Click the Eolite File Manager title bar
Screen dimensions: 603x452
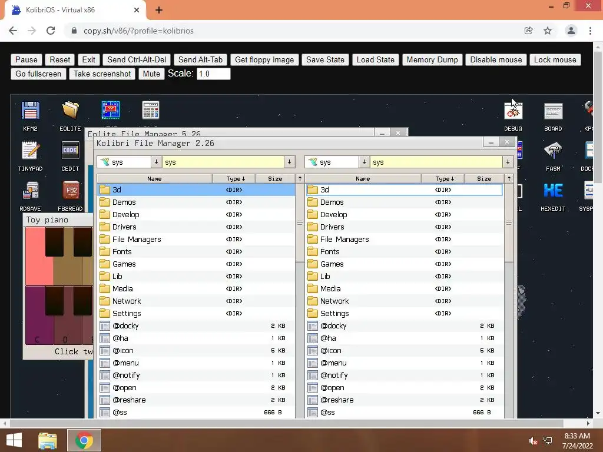pos(229,132)
